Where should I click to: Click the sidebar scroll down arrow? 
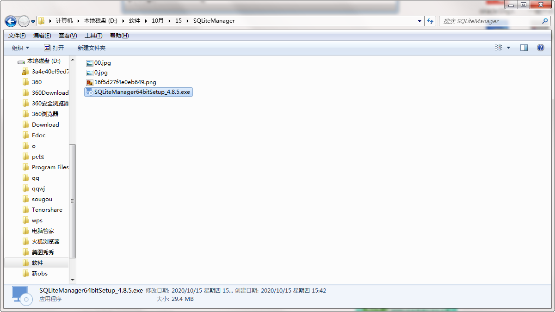pyautogui.click(x=73, y=280)
